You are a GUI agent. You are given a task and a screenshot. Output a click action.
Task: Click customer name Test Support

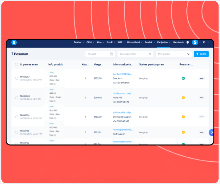click(x=119, y=134)
